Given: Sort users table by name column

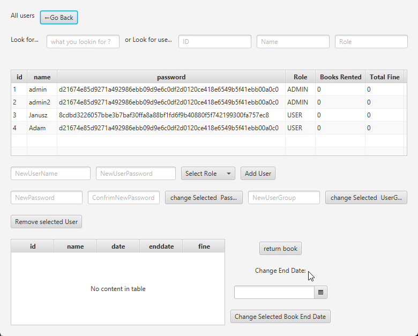Looking at the screenshot, I should coord(42,77).
